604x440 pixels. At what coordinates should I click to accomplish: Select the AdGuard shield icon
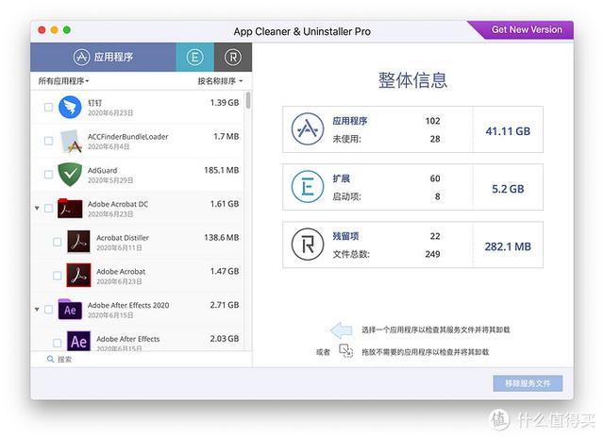pyautogui.click(x=70, y=174)
